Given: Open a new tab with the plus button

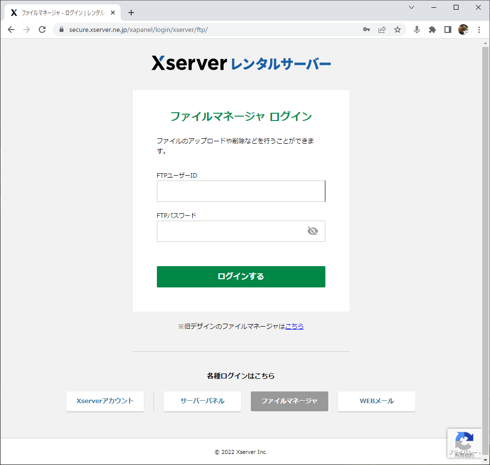Looking at the screenshot, I should point(131,13).
